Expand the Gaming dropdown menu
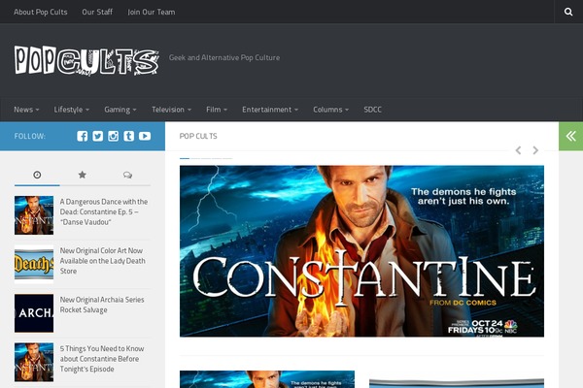 (120, 110)
